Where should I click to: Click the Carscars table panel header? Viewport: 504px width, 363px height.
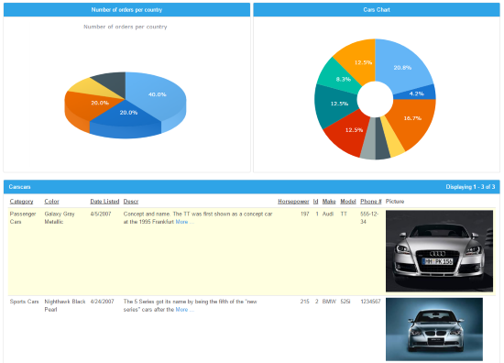click(x=252, y=187)
